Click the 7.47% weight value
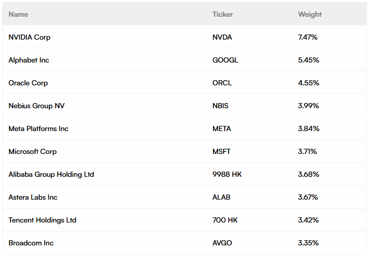This screenshot has height=255, width=368. (308, 37)
